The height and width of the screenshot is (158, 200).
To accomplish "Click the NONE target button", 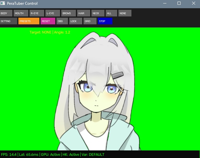I will [x=125, y=13].
